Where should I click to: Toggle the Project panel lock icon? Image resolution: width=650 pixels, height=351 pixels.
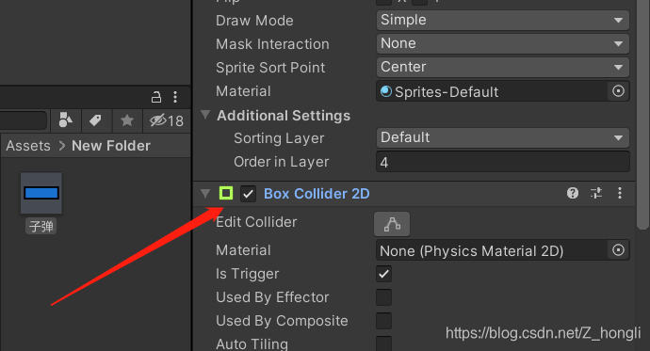(x=155, y=97)
